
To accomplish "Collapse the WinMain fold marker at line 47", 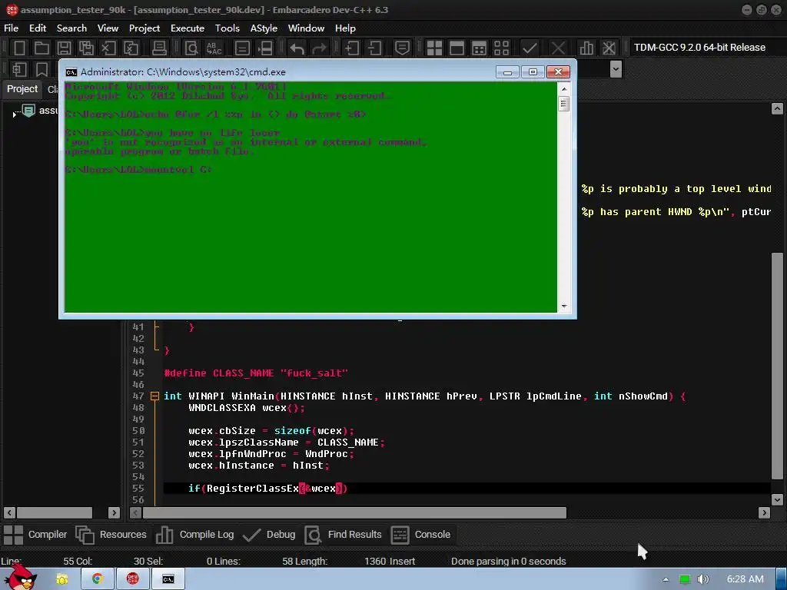I will pos(154,396).
